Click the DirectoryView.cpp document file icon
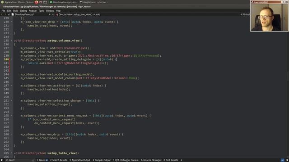 [13, 14]
